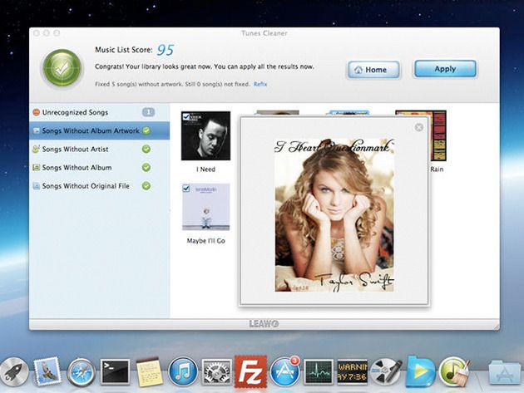
Task: Open System Preferences gear in dock
Action: tap(216, 372)
